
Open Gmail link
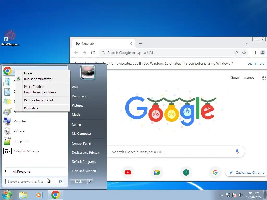[235, 78]
